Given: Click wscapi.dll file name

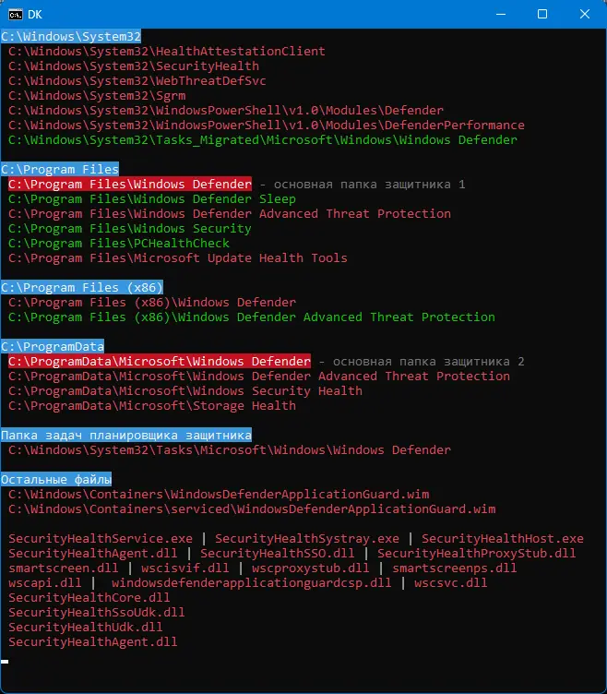Looking at the screenshot, I should 45,583.
